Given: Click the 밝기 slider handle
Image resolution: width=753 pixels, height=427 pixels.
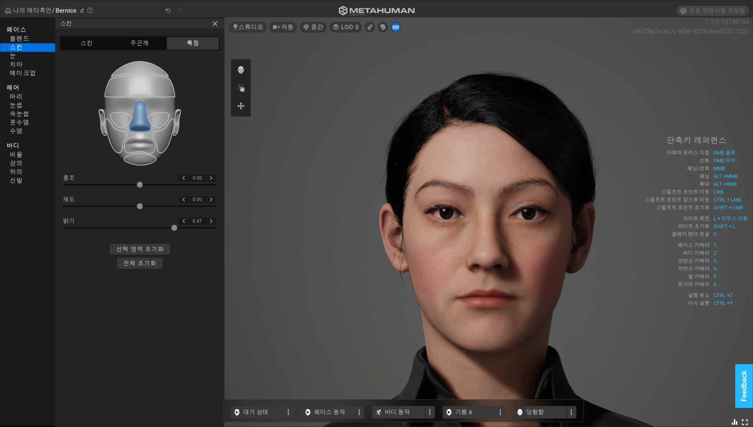Looking at the screenshot, I should click(174, 228).
